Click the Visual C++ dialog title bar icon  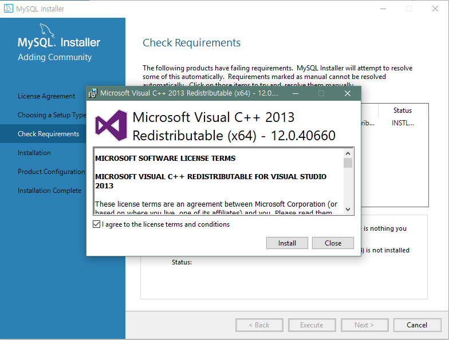click(93, 93)
